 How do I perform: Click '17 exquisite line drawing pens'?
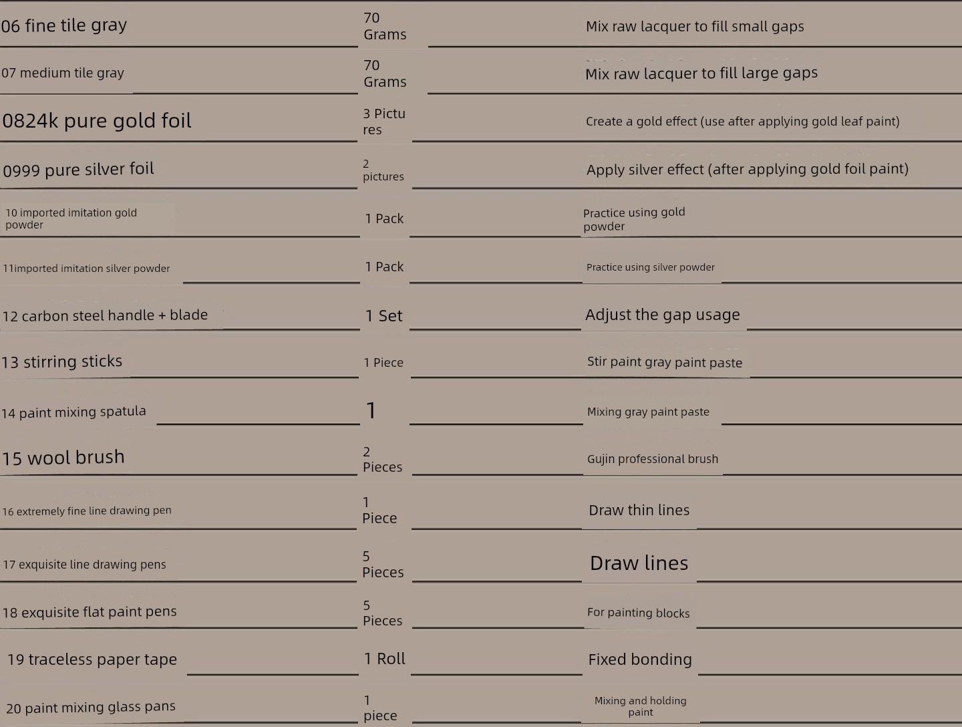[x=84, y=565]
